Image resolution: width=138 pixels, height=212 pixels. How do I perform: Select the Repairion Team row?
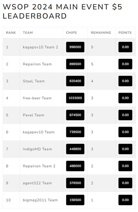point(69,64)
